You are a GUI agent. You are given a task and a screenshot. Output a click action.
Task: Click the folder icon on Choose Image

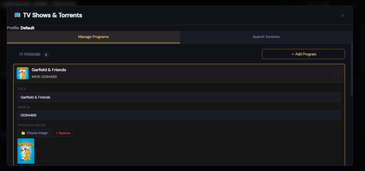point(24,133)
